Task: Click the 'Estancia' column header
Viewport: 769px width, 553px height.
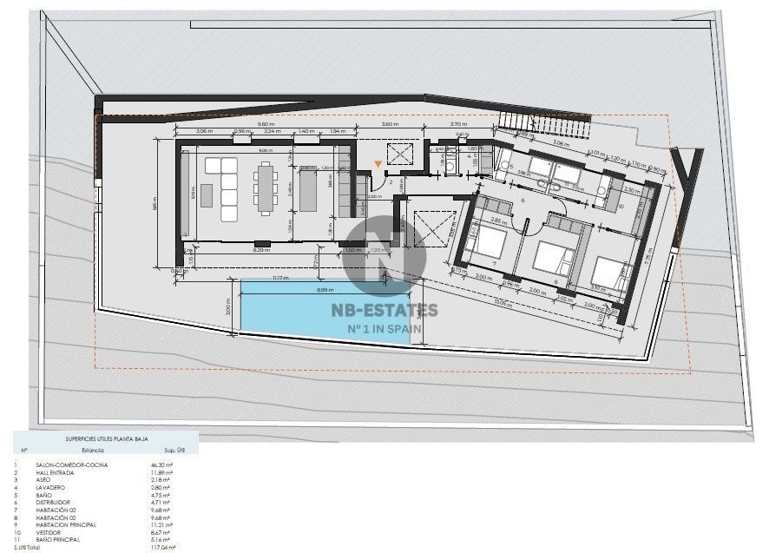Action: click(93, 450)
